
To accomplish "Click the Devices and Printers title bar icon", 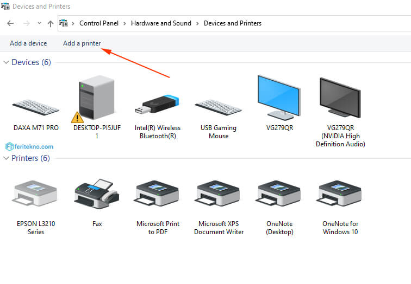I will pyautogui.click(x=5, y=6).
